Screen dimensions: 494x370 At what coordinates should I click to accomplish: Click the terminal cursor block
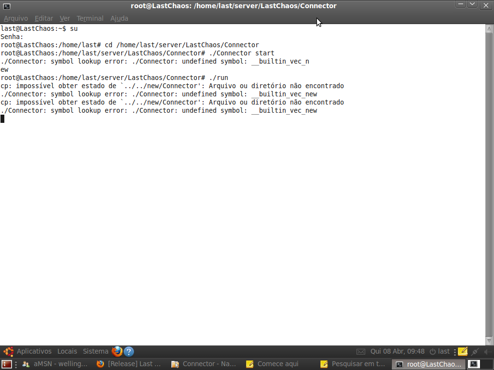pyautogui.click(x=2, y=119)
